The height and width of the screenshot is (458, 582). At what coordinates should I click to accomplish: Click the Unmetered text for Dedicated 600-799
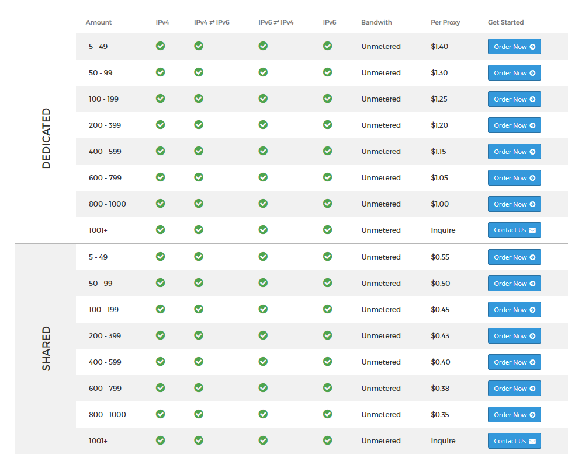381,177
